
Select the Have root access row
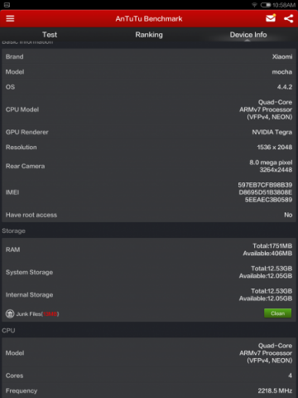point(149,215)
